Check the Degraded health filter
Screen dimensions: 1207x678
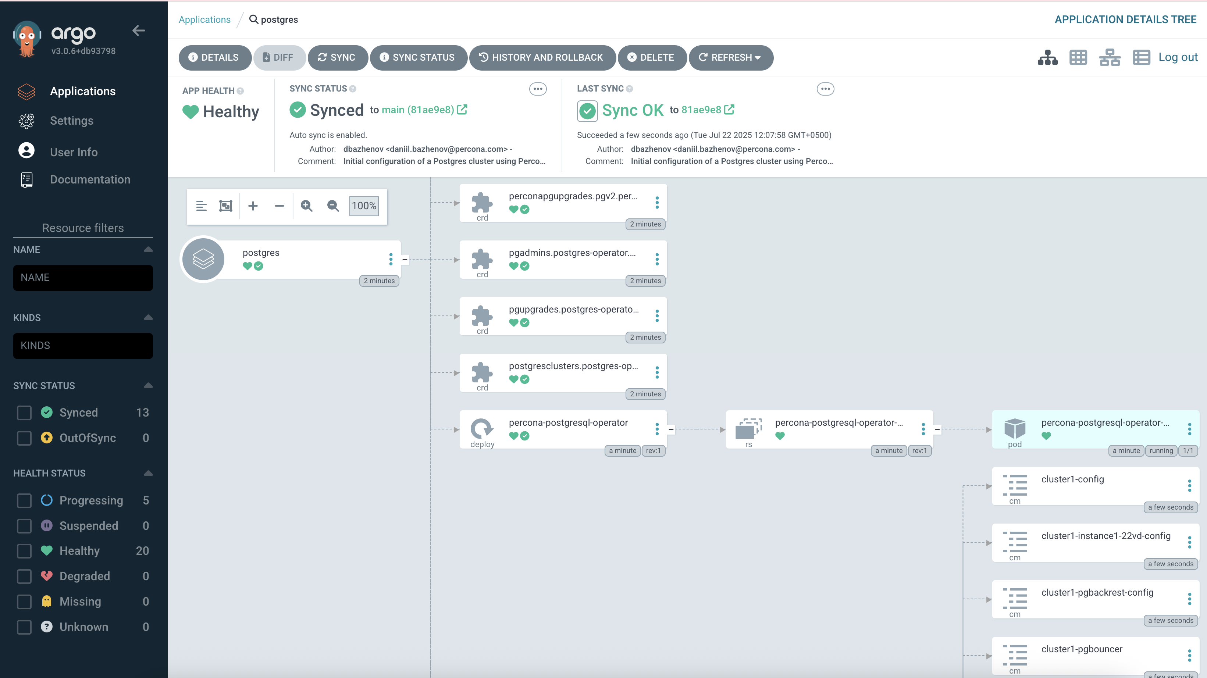24,576
